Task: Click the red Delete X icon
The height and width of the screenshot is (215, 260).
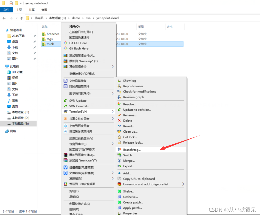Action: (x=119, y=121)
